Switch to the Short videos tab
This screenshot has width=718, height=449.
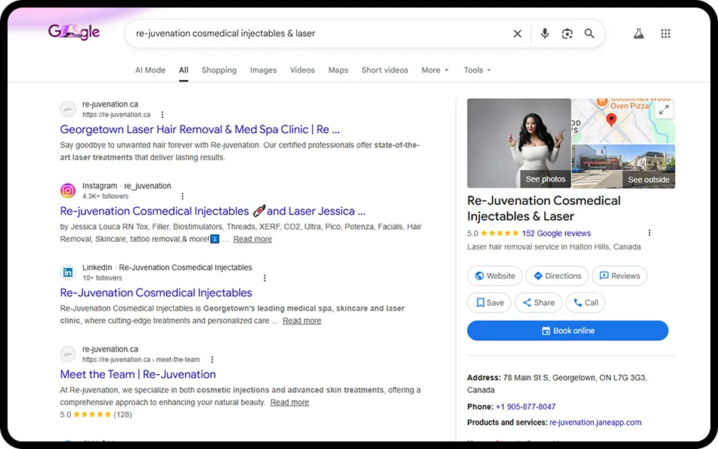pos(385,70)
